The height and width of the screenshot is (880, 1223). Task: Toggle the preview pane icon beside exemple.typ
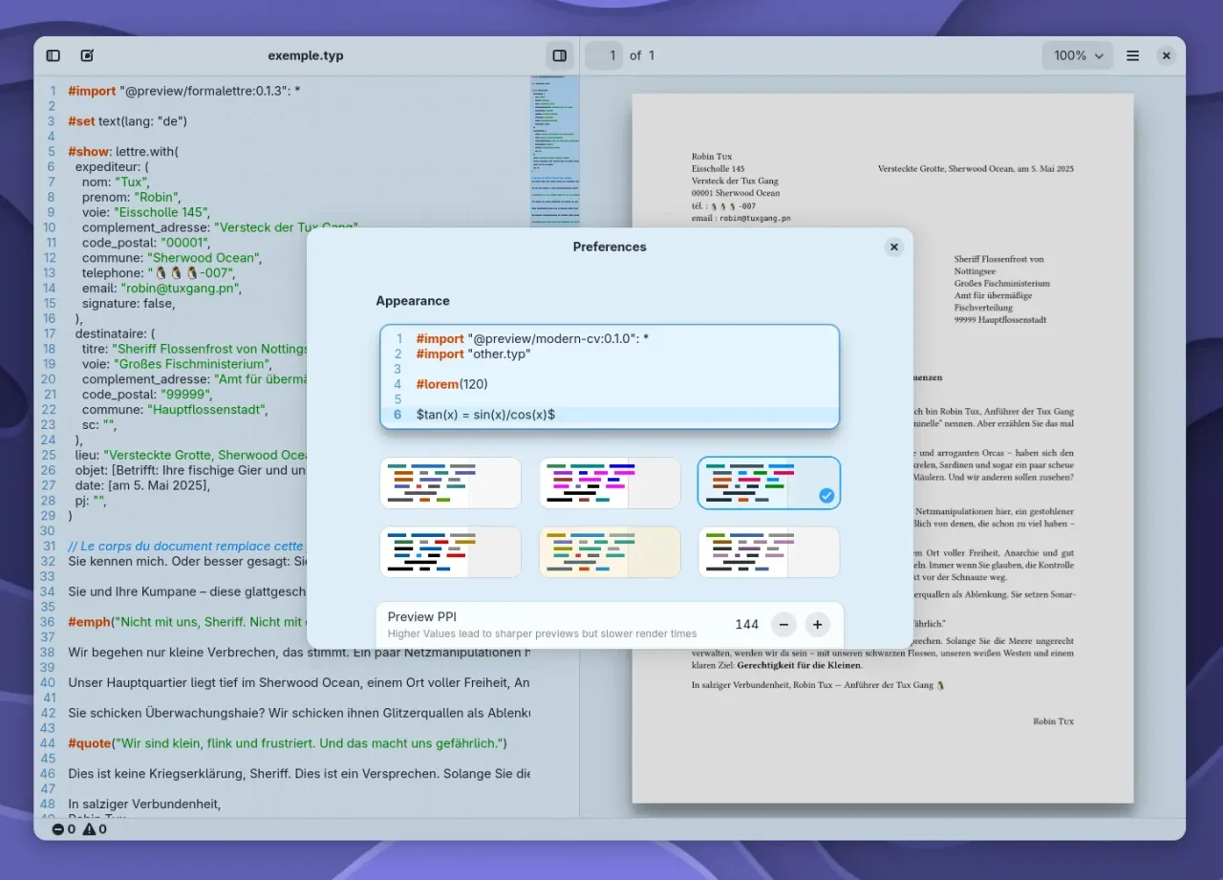[560, 56]
